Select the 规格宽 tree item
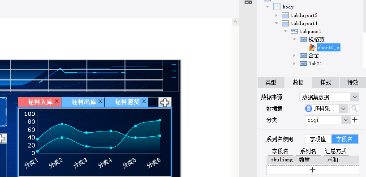Image resolution: width=366 pixels, height=177 pixels. [317, 39]
